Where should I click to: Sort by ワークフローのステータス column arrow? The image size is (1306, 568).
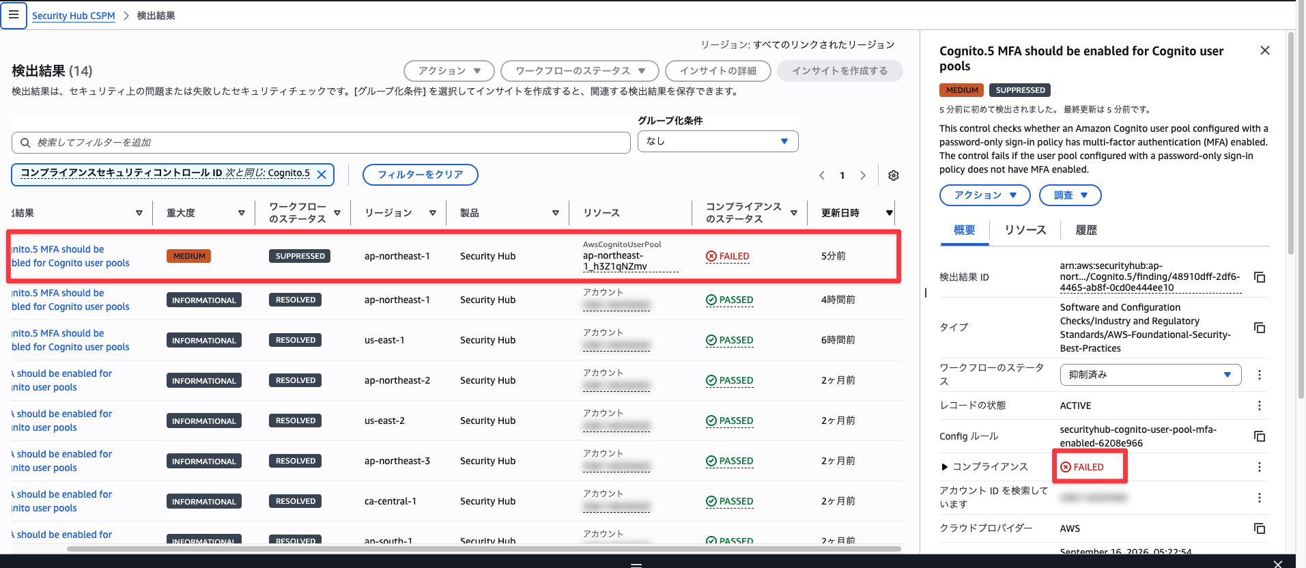point(337,213)
